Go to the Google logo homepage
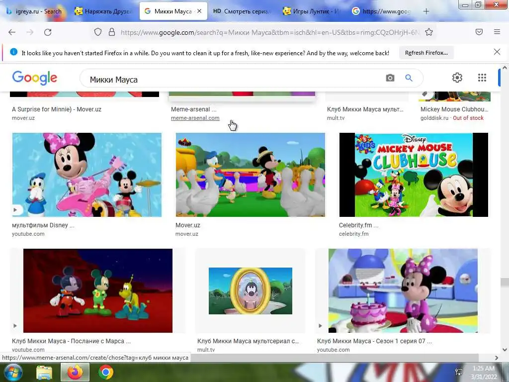The height and width of the screenshot is (382, 509). (35, 78)
